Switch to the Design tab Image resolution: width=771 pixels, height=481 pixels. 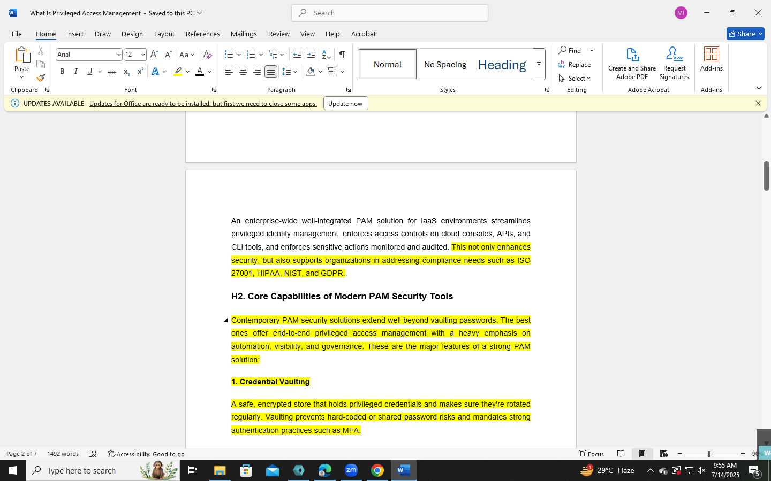[132, 34]
